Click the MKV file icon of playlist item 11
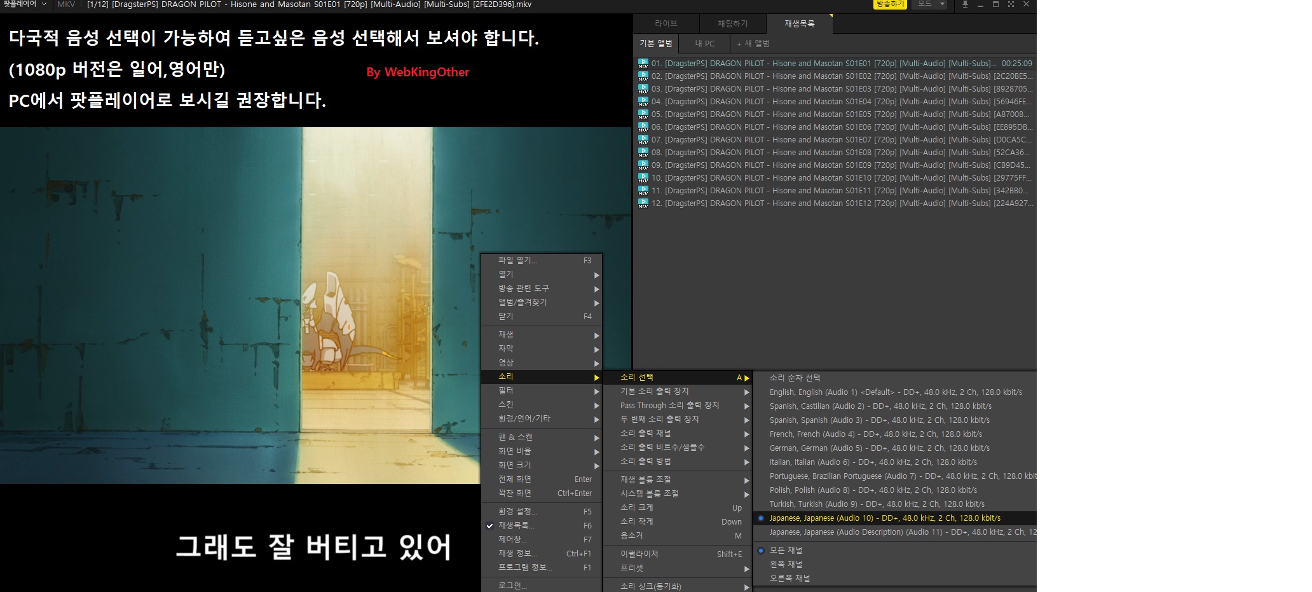This screenshot has height=592, width=1312. point(643,191)
